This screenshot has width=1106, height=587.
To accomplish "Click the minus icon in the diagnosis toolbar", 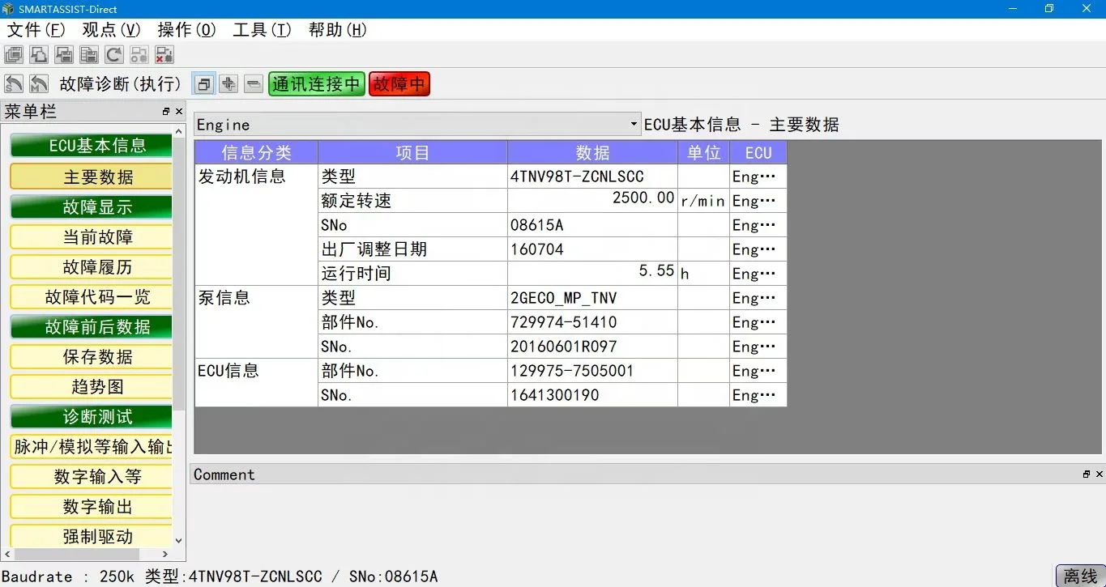I will (254, 84).
